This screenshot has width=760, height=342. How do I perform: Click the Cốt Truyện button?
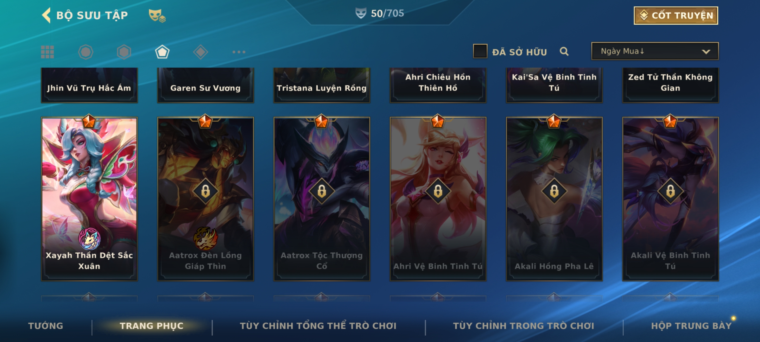click(676, 16)
